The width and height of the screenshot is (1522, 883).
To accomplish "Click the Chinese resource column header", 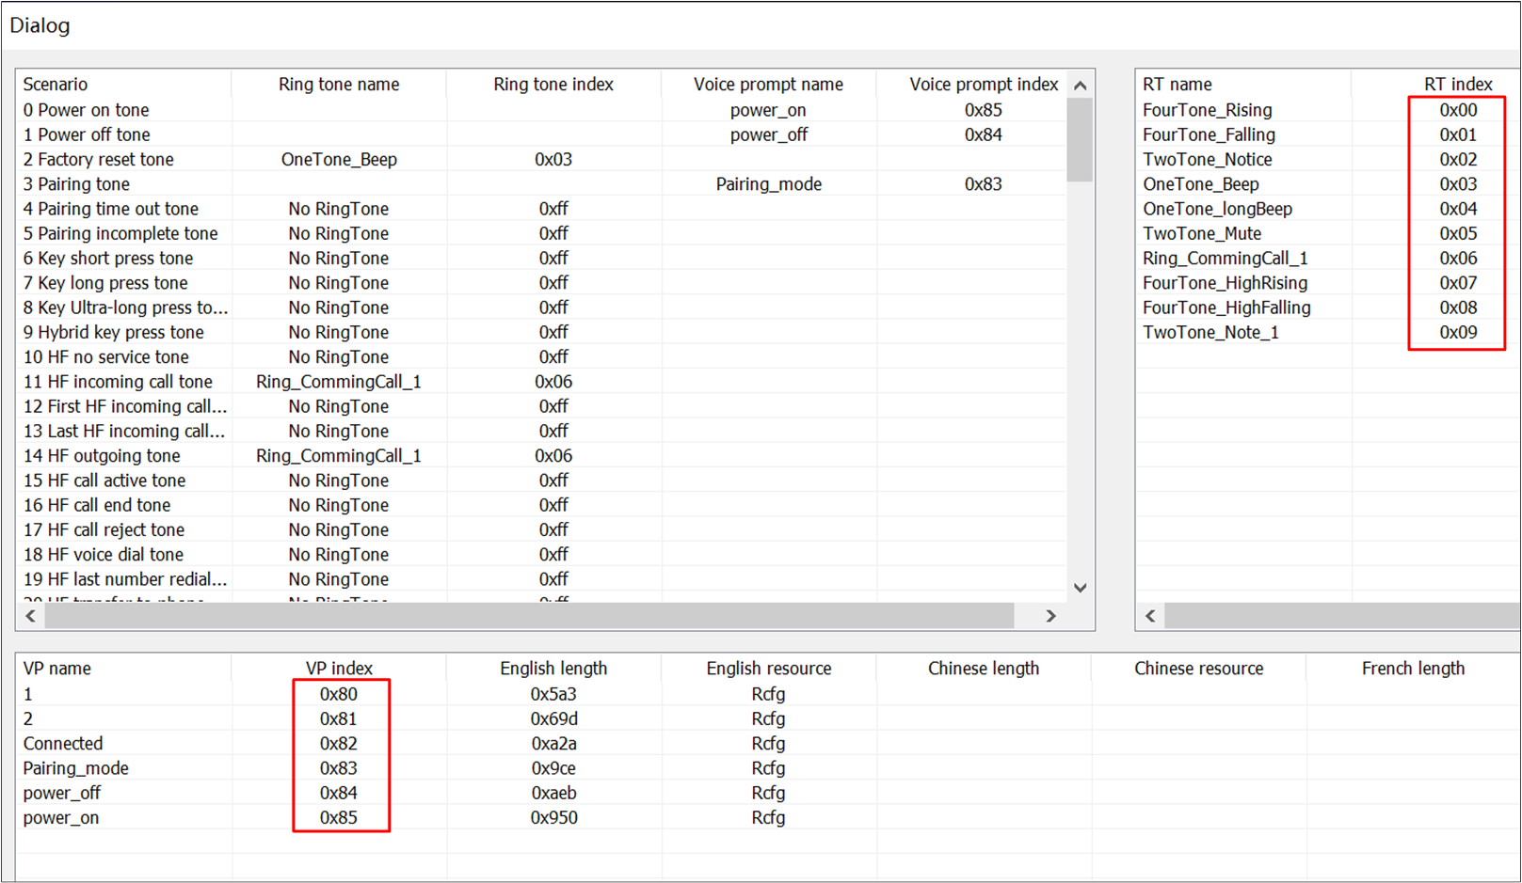I will [1199, 669].
